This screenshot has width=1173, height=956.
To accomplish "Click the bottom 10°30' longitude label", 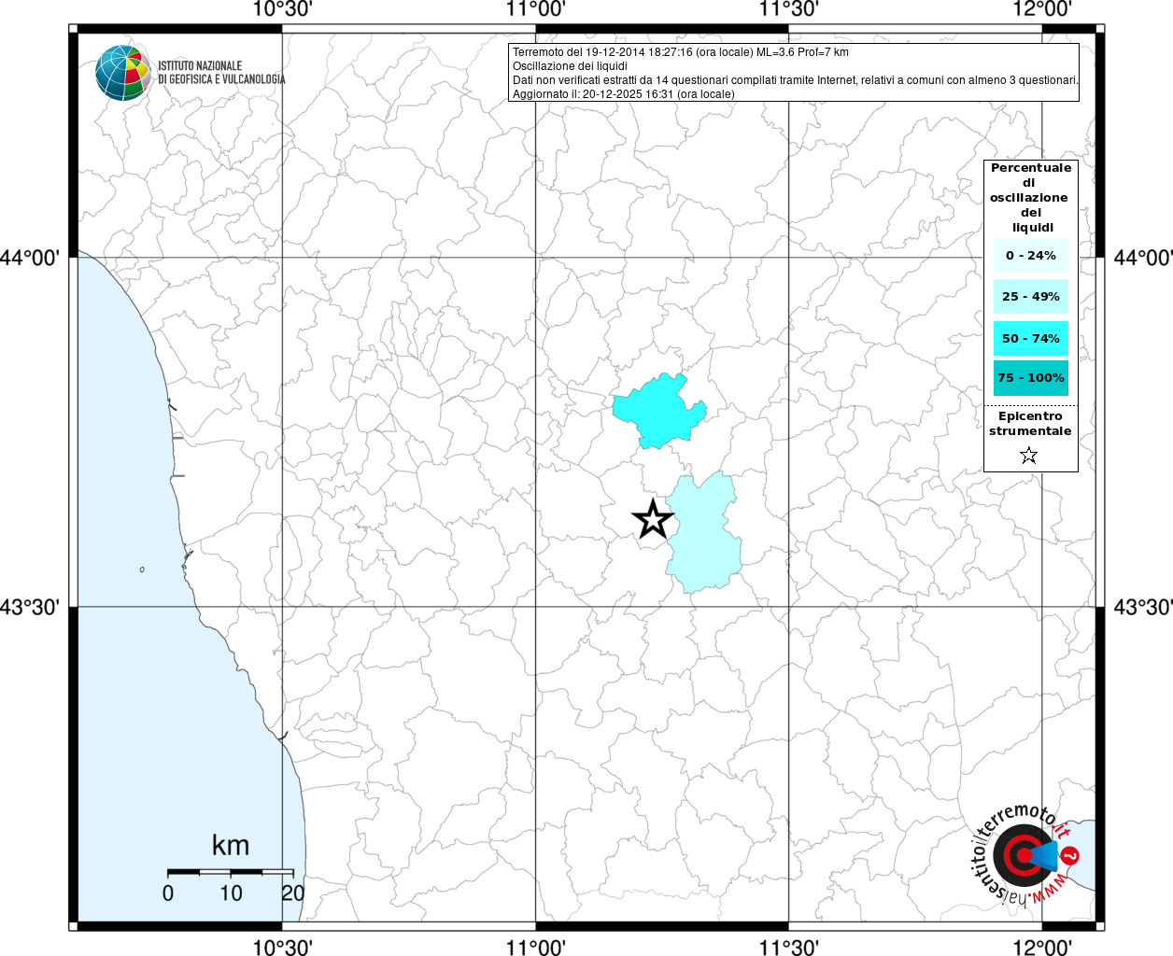I will [282, 947].
